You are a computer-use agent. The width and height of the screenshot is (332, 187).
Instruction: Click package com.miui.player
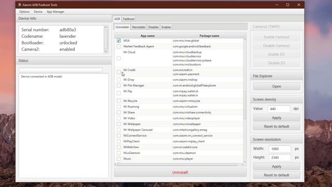coord(183,158)
